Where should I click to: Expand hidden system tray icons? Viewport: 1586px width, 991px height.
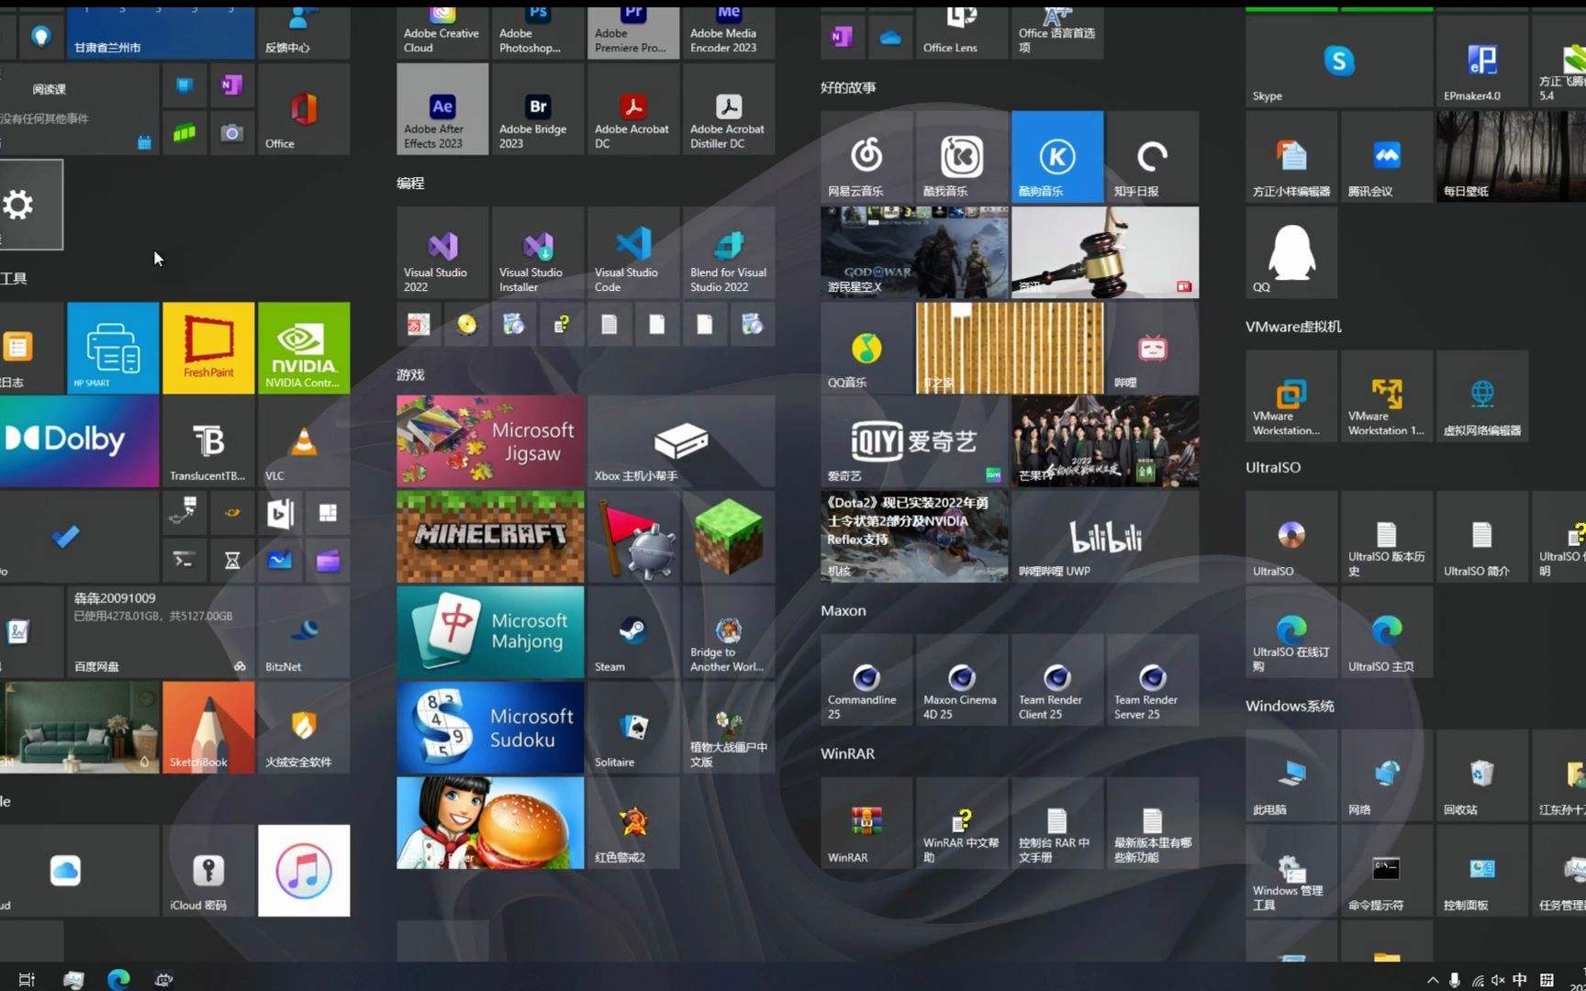1432,979
